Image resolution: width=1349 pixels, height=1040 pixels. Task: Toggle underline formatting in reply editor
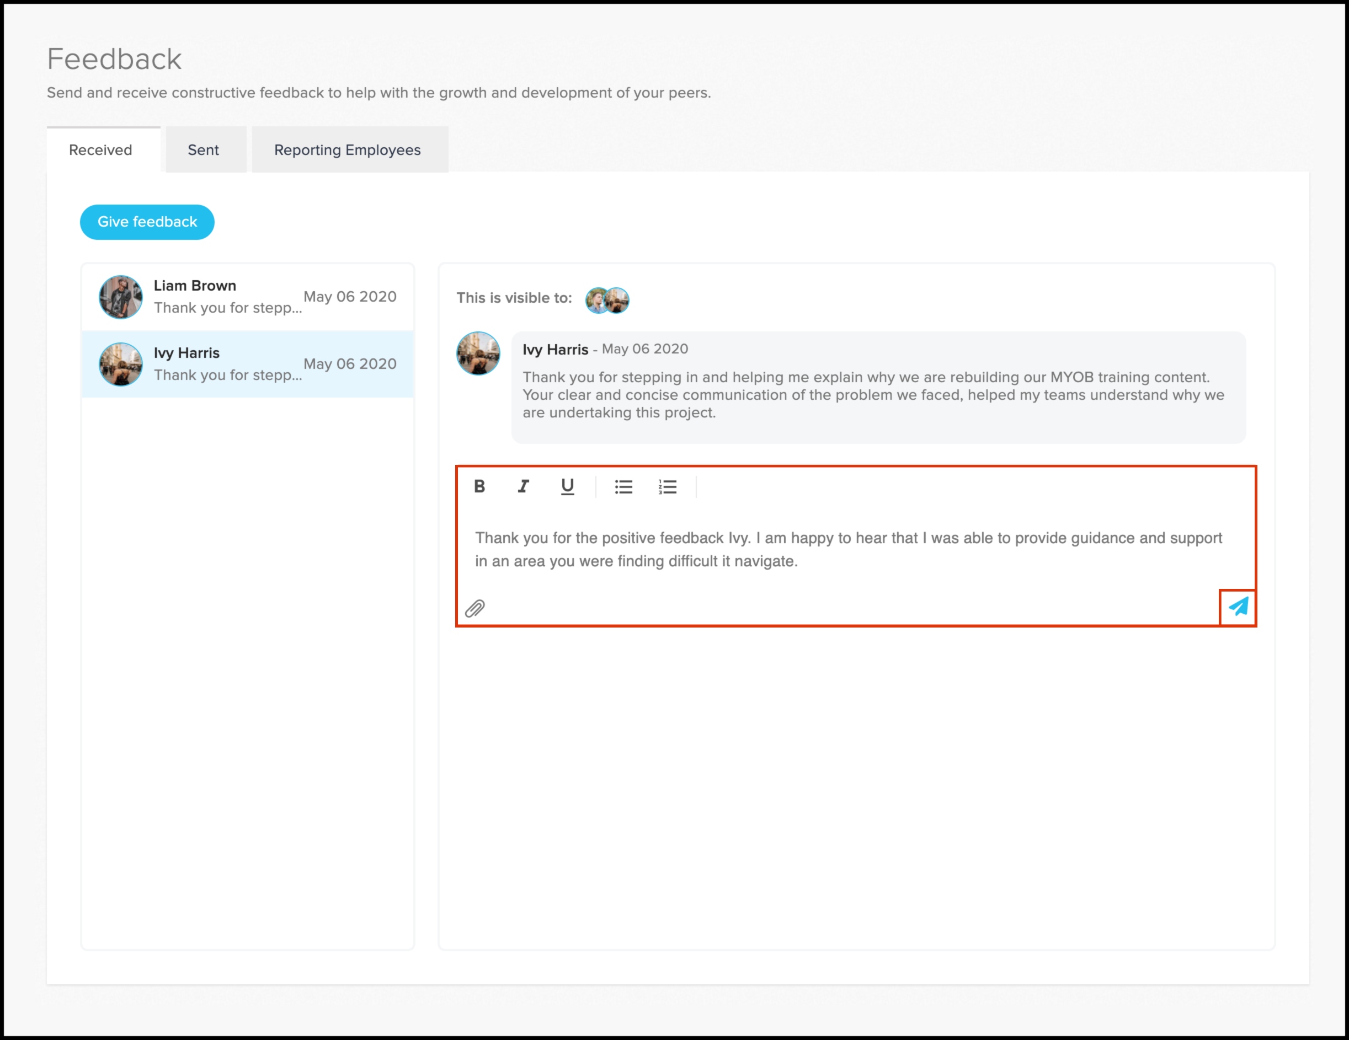(x=567, y=486)
